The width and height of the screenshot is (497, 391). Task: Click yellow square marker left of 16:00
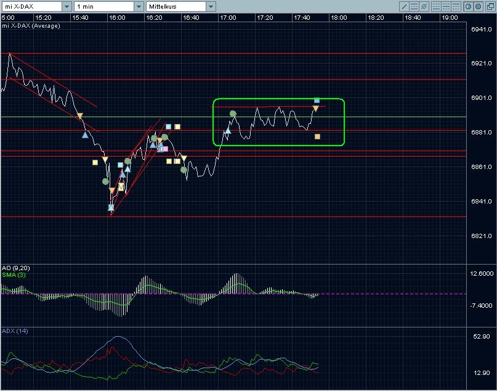click(x=95, y=162)
